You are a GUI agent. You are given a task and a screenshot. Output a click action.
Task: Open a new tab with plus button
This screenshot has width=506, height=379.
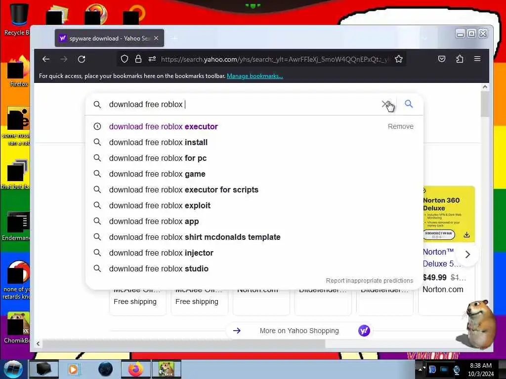[x=174, y=38]
